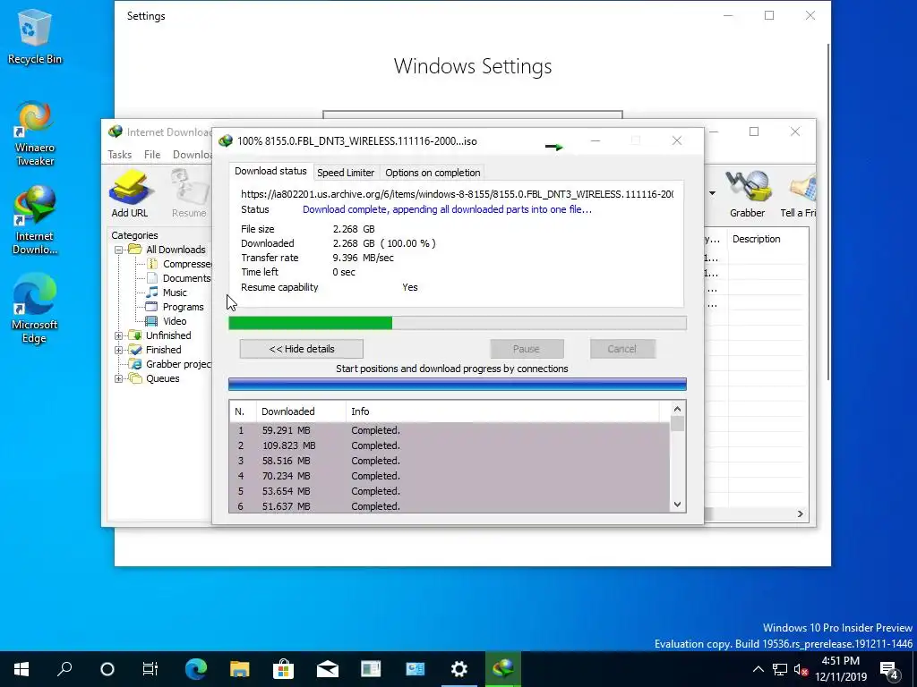Click the Info column header

click(x=503, y=411)
